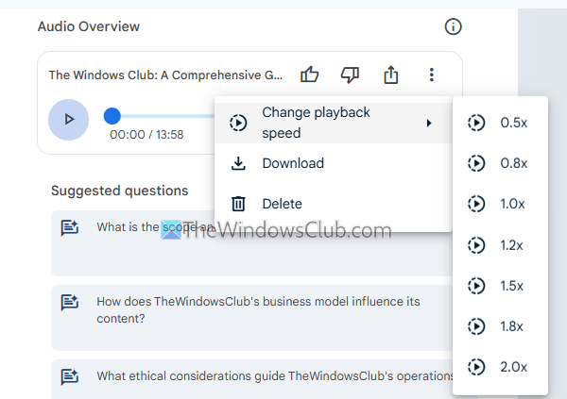Choose 1.5x playback speed
The image size is (567, 399).
point(501,286)
